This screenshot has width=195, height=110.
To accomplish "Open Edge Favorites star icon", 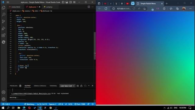I will click(x=171, y=9).
